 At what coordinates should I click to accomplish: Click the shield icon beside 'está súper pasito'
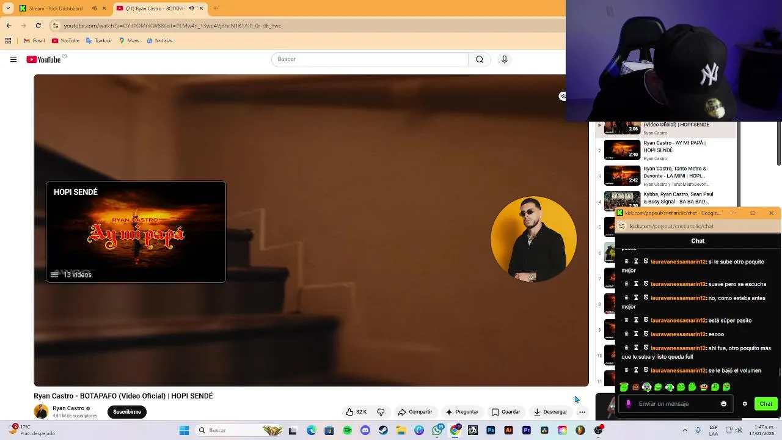coord(646,320)
